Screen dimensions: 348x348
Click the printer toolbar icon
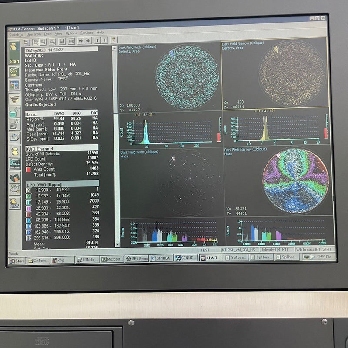(x=71, y=41)
